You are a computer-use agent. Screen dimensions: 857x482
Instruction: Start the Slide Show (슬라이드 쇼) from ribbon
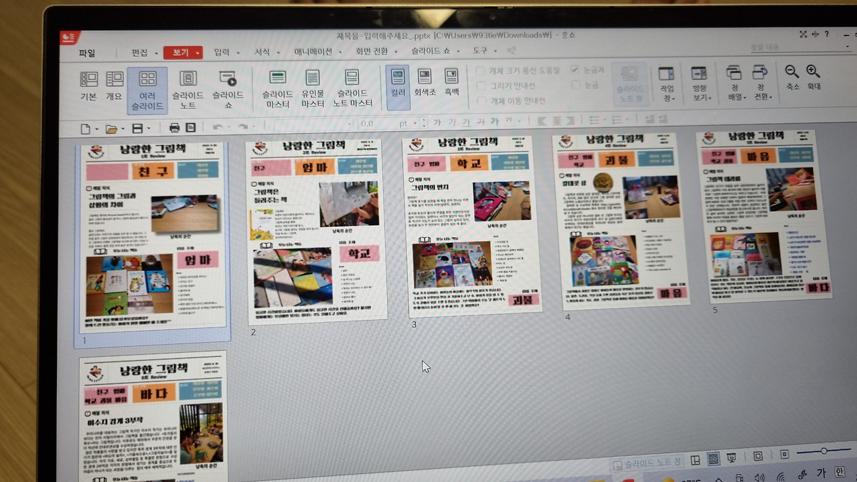228,90
